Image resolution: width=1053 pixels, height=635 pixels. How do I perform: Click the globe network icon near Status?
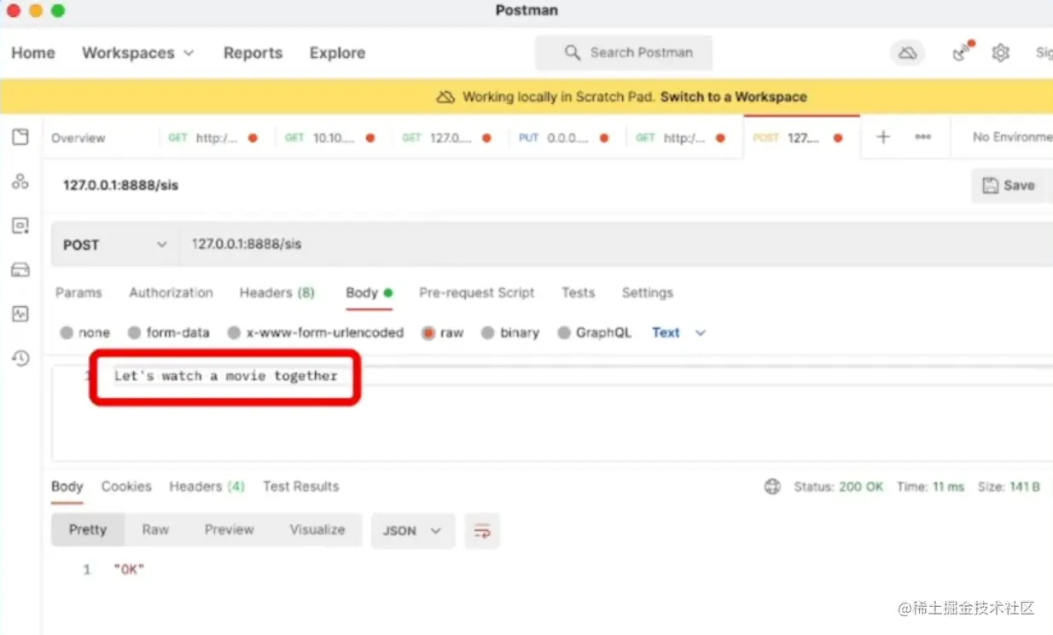(772, 487)
